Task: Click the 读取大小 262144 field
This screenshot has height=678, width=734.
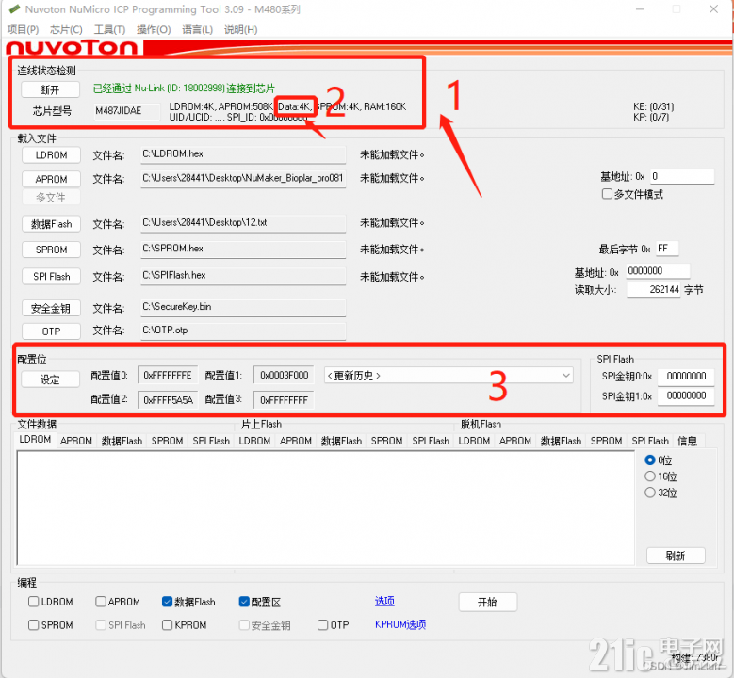Action: coord(653,290)
